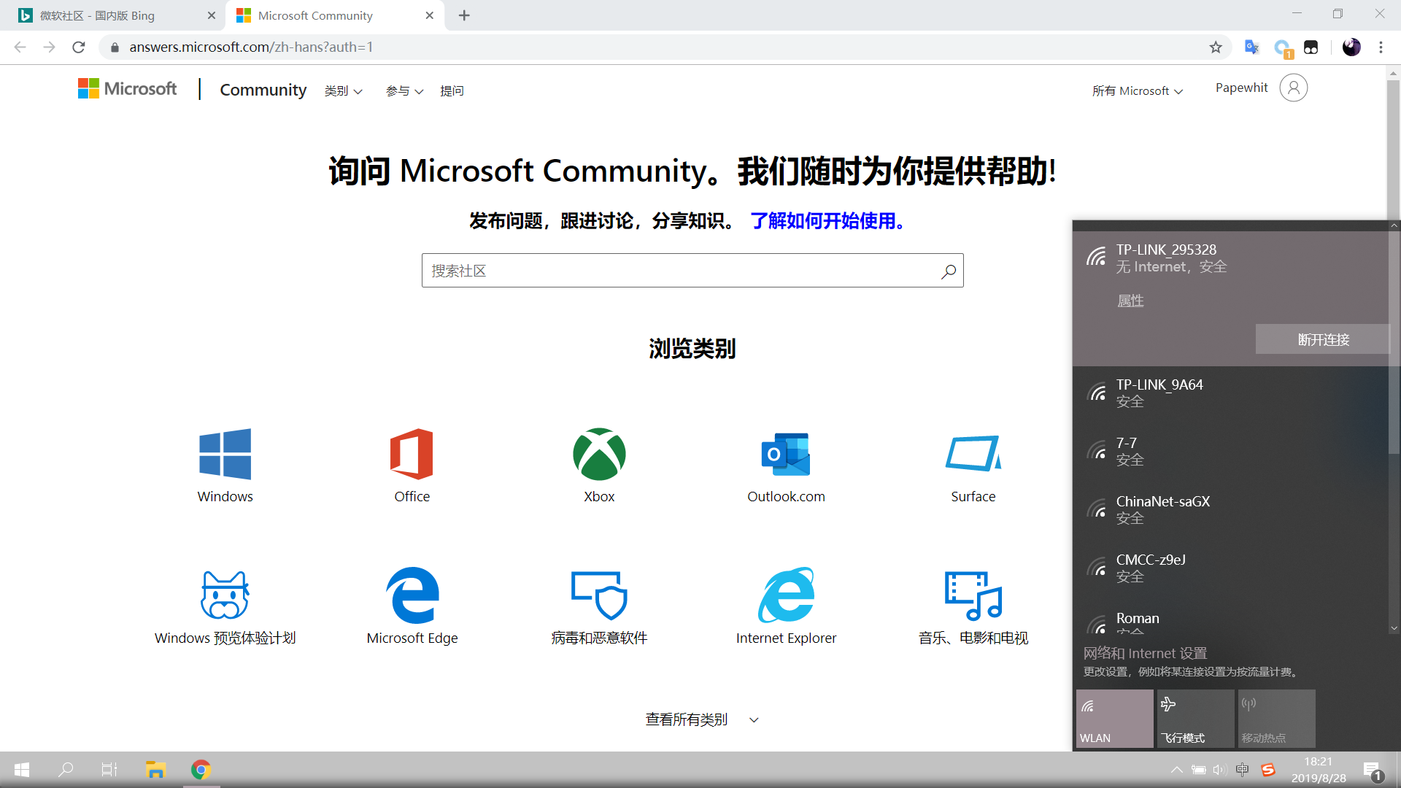This screenshot has width=1401, height=788.
Task: Open taskbar search magnifier
Action: 66,770
